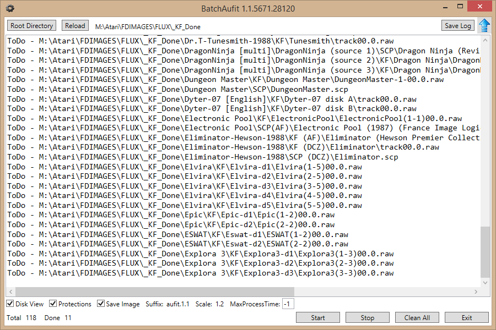Click the log scroll up arrow

[x=485, y=40]
